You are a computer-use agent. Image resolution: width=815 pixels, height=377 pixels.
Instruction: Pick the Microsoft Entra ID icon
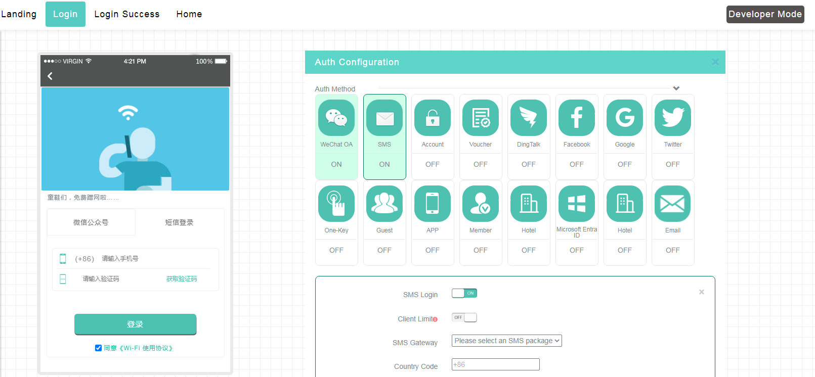(x=577, y=204)
